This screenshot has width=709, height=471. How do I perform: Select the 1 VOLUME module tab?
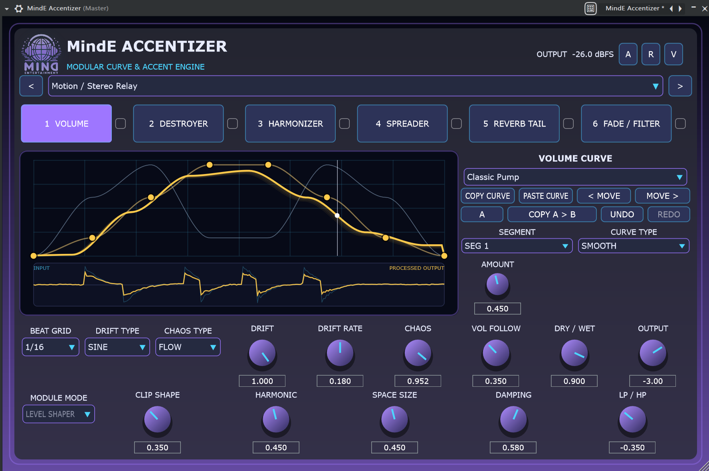[66, 124]
